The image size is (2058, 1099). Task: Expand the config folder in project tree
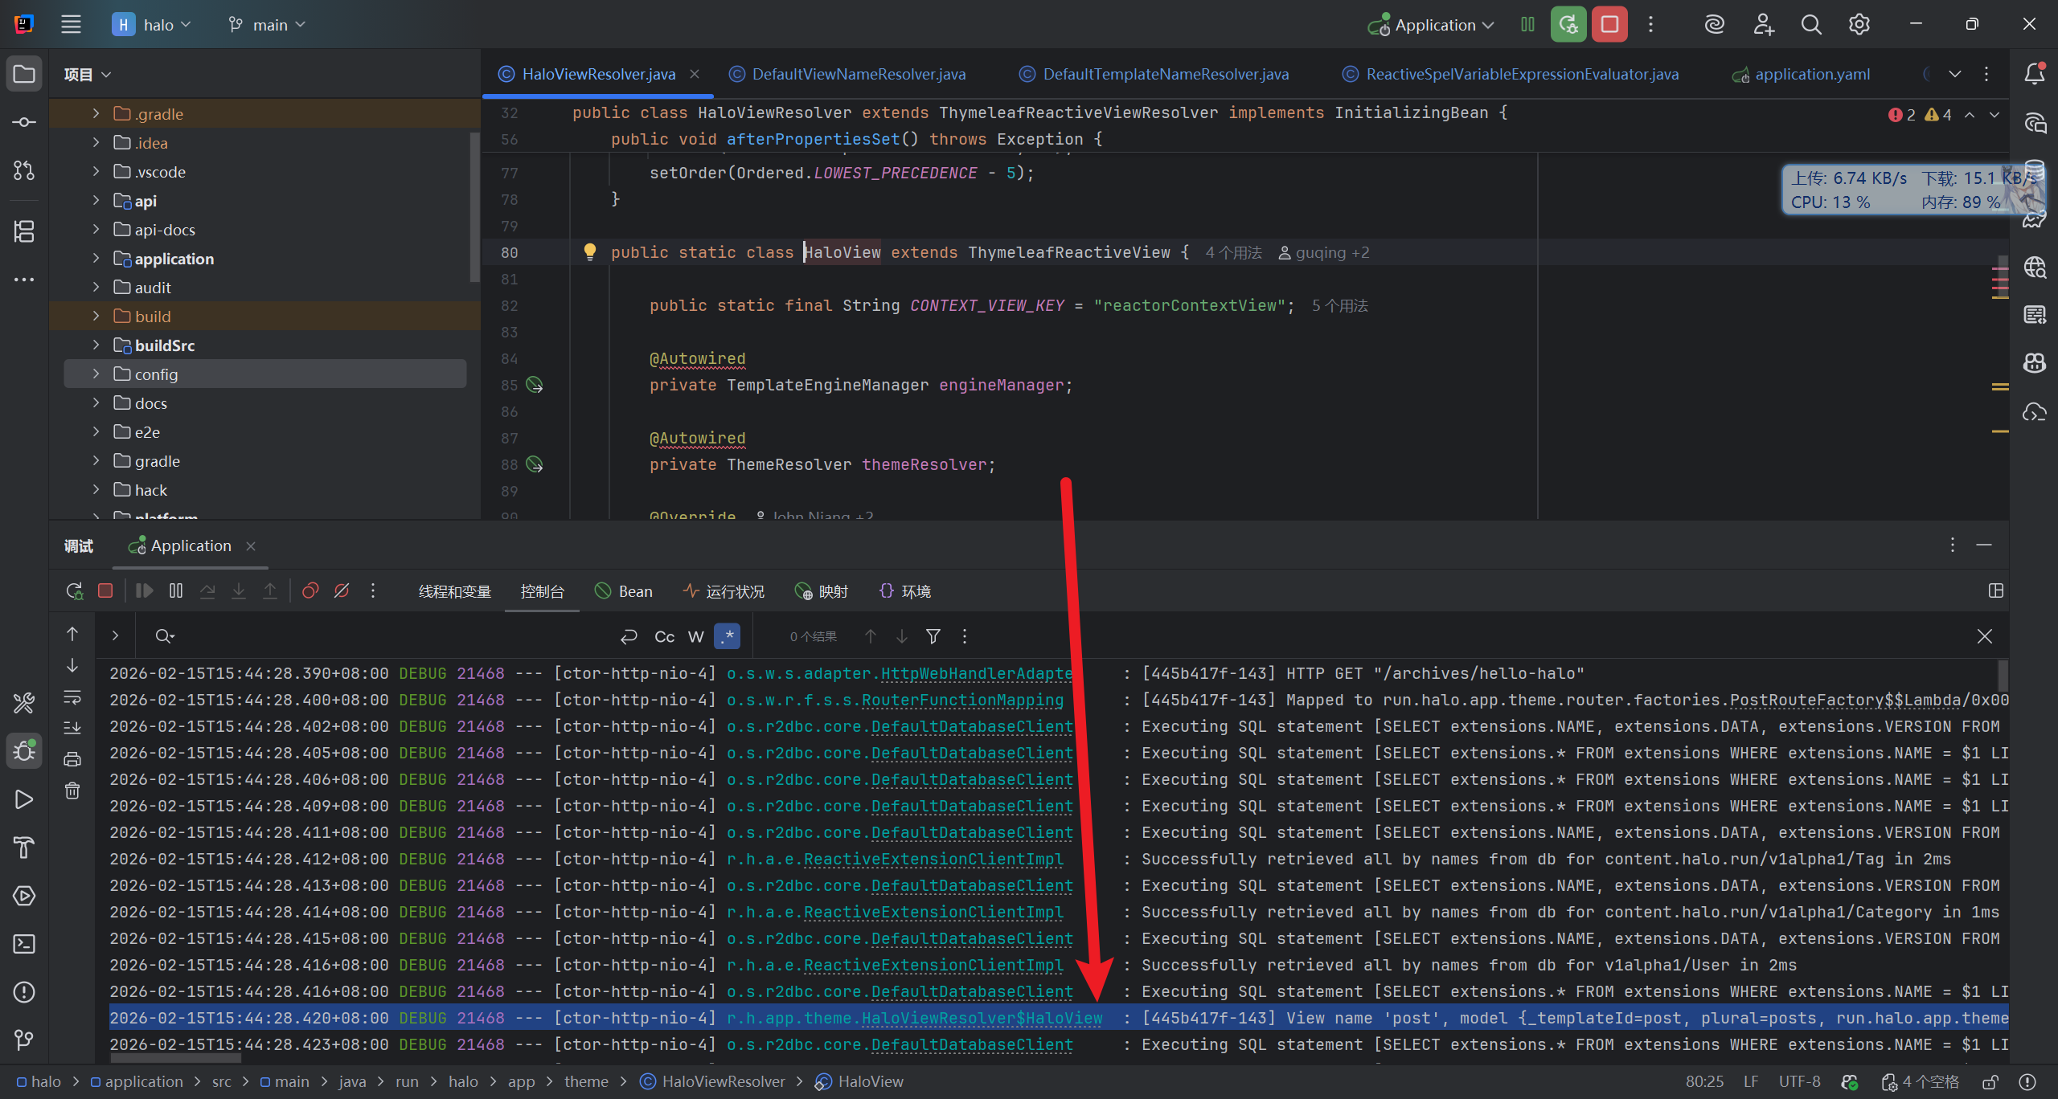point(96,374)
